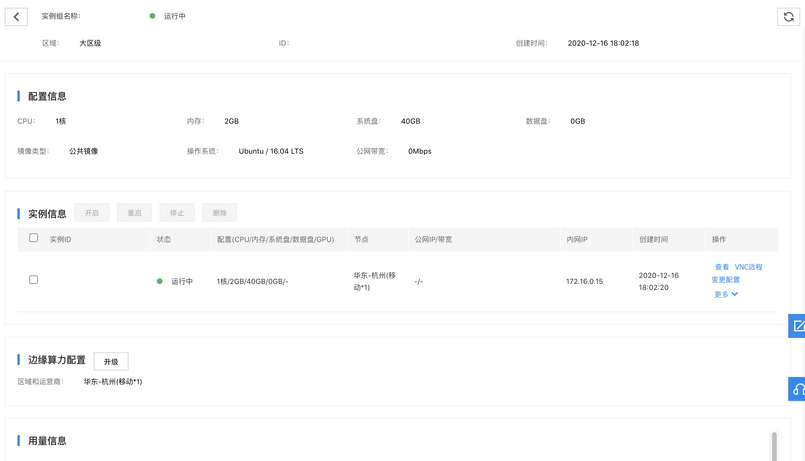805x461 pixels.
Task: Open VNC远程 for the instance
Action: tap(748, 267)
